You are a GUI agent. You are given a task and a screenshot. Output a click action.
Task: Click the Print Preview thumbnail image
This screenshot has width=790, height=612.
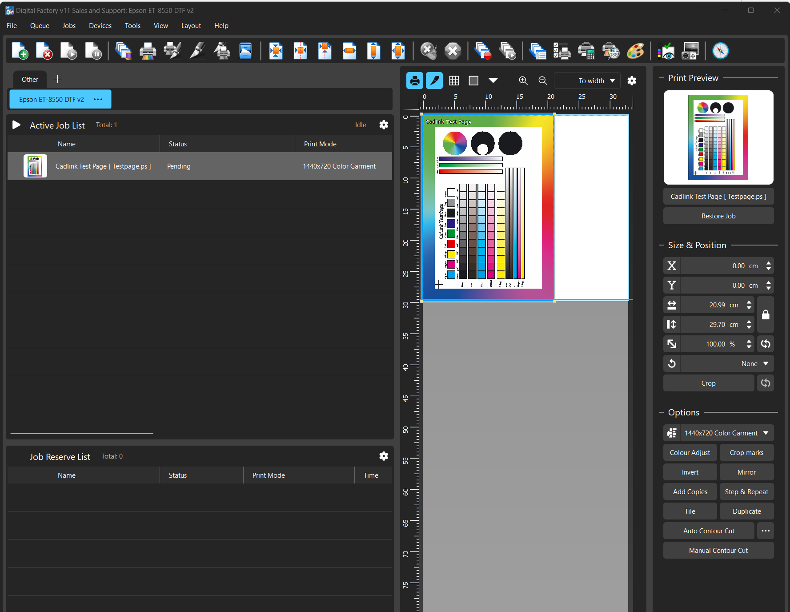click(718, 137)
